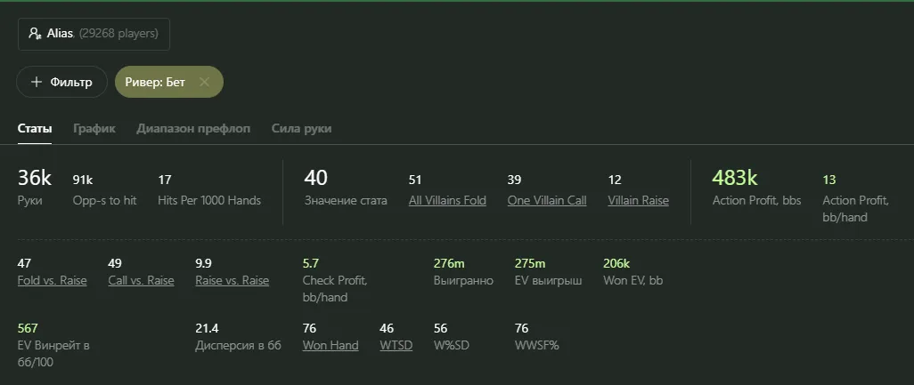Click the EV Винрейт в бб/100 value
The width and height of the screenshot is (914, 385).
(x=28, y=328)
